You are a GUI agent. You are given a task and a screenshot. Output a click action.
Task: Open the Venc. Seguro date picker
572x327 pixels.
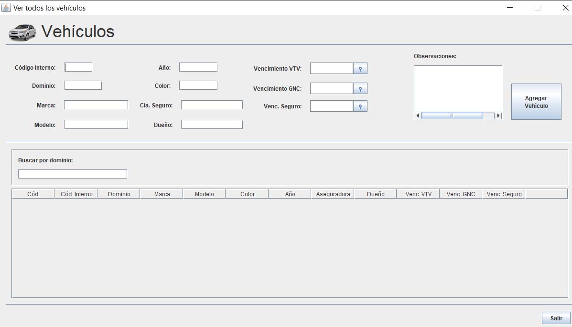click(x=360, y=106)
